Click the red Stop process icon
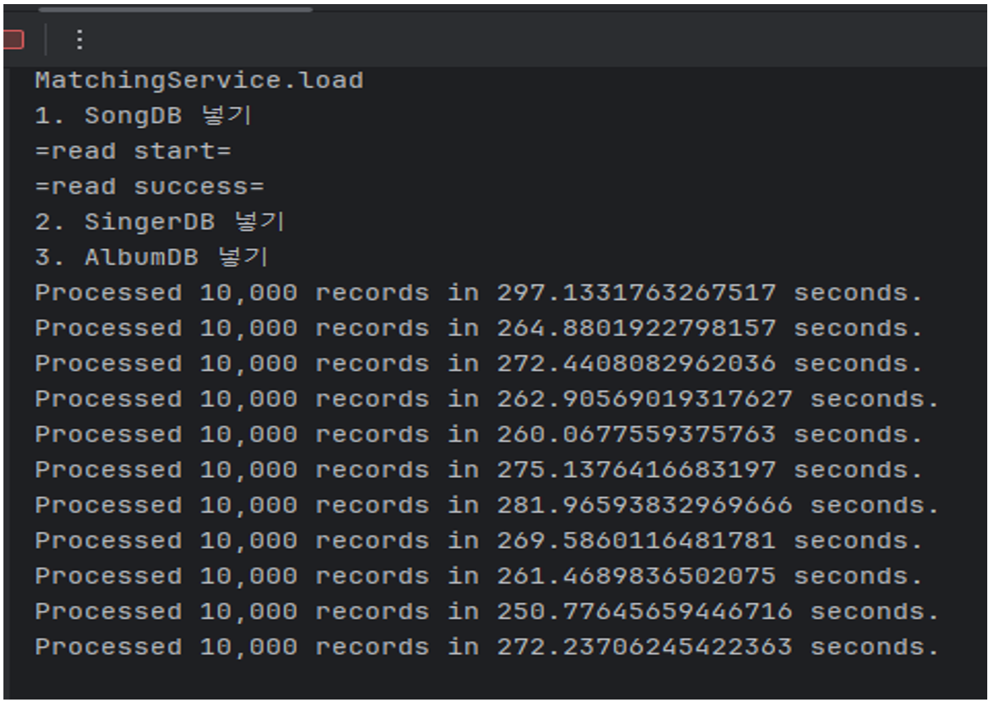Viewport: 992px width, 705px height. tap(14, 40)
